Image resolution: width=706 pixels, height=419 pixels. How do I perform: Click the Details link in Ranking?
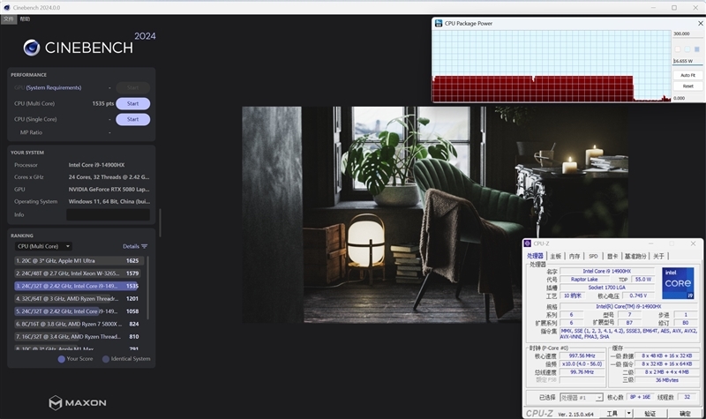coord(131,246)
